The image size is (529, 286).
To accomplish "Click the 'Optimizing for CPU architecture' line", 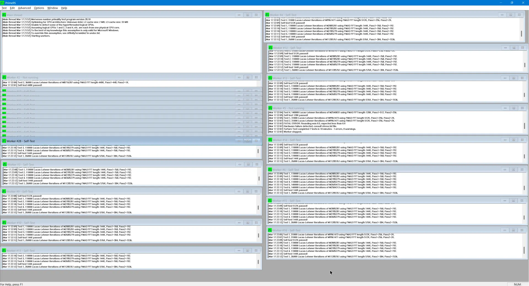I will pos(65,22).
